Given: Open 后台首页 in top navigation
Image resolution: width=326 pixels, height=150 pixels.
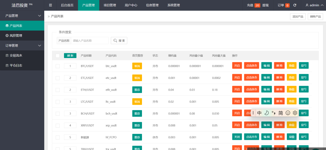Looking at the screenshot, I should [x=67, y=5].
